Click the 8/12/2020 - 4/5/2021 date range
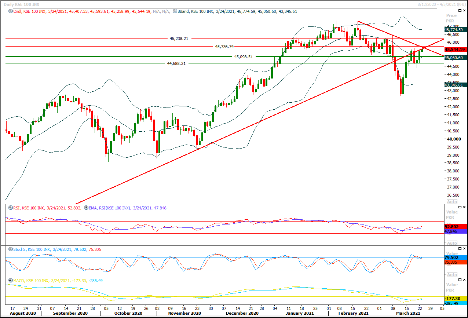Screen dimensions: 468x318 [441, 4]
